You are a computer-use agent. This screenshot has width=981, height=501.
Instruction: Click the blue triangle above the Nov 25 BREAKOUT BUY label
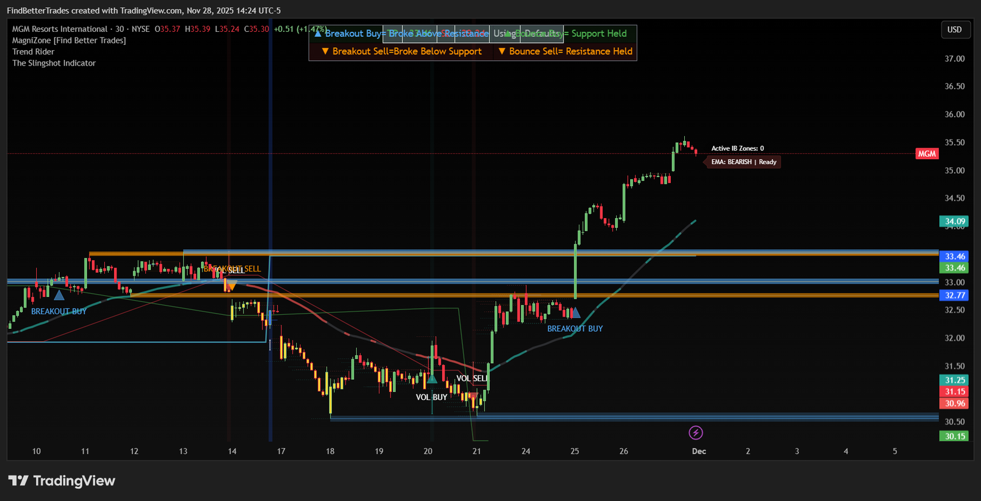[x=575, y=314]
